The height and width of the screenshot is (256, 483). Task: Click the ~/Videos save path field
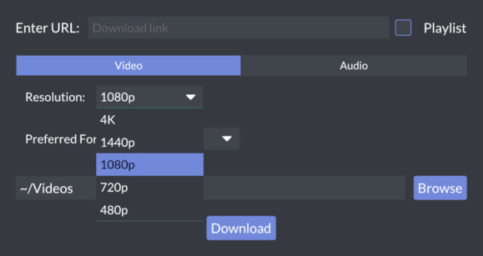(x=56, y=188)
